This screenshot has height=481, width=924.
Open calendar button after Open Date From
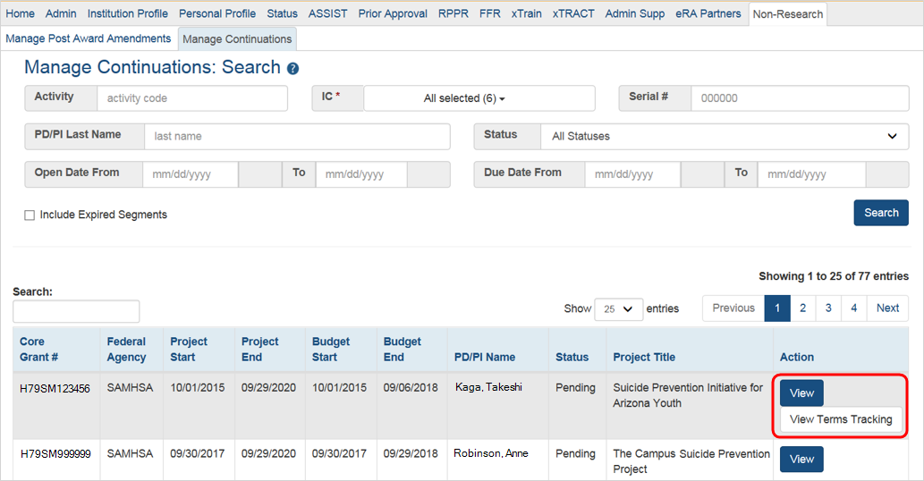click(x=260, y=175)
